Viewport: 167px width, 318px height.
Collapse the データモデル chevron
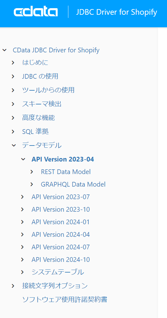click(13, 146)
